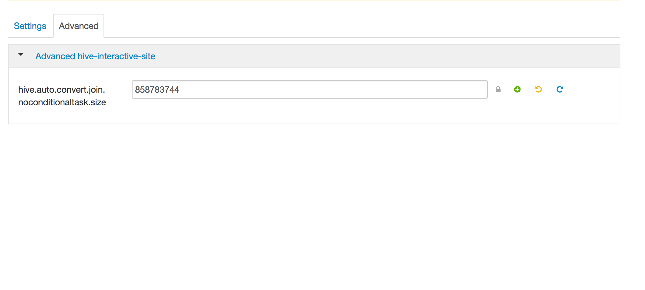Enable an override for noconditionaltask.size
Image resolution: width=645 pixels, height=290 pixels.
click(x=518, y=90)
